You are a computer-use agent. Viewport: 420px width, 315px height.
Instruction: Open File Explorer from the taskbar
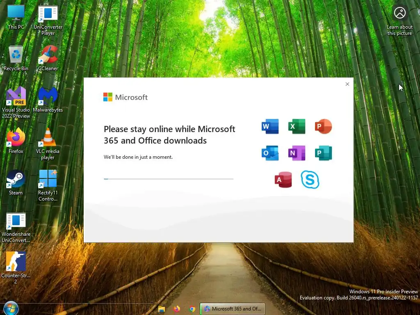162,309
